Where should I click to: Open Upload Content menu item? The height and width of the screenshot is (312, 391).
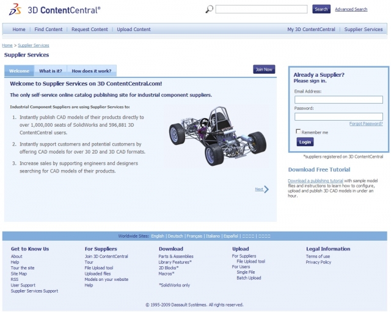coord(134,29)
